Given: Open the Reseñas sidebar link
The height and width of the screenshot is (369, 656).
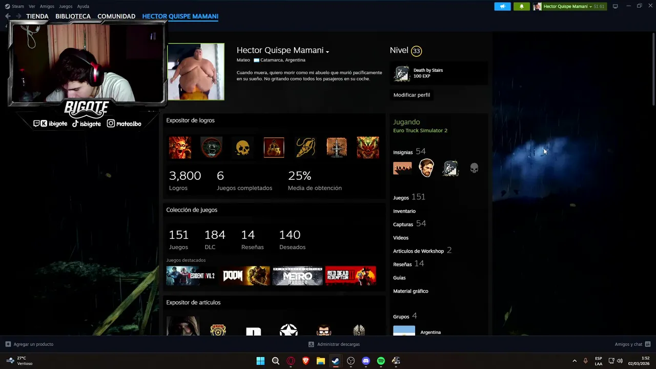Looking at the screenshot, I should point(408,264).
